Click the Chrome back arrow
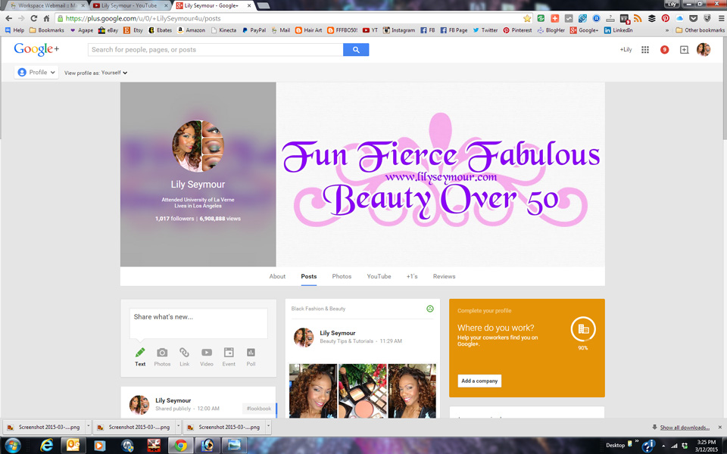Viewport: 727px width, 454px height. 9,18
